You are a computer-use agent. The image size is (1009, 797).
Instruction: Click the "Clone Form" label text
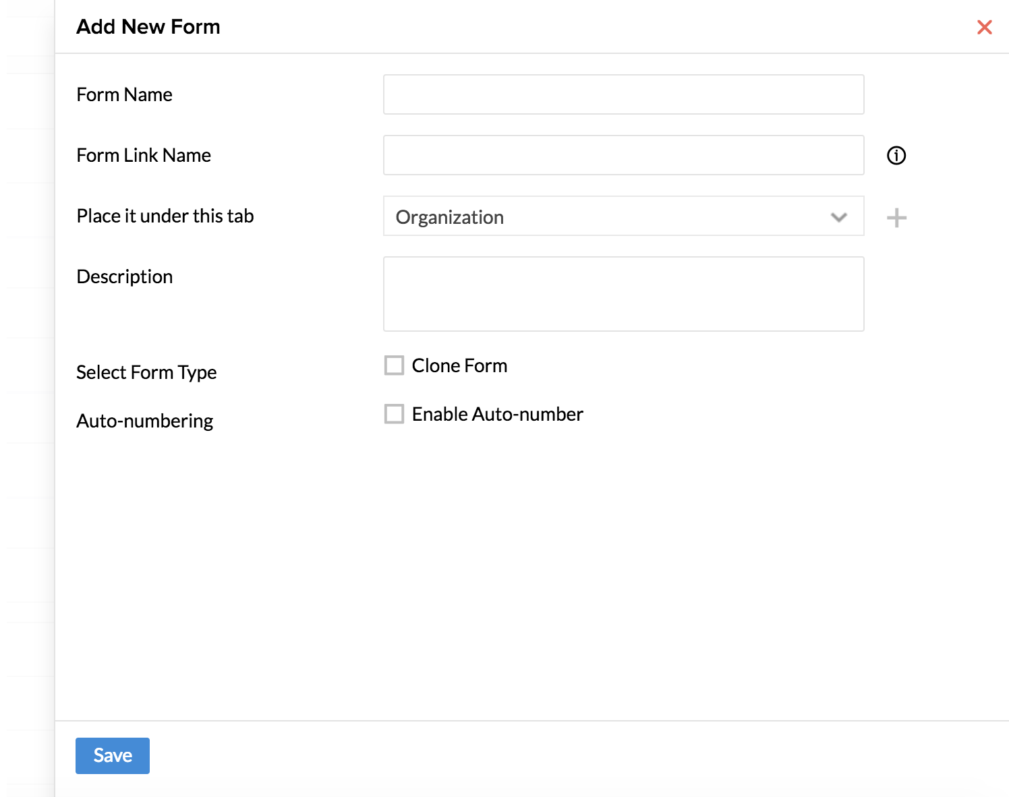(x=459, y=365)
